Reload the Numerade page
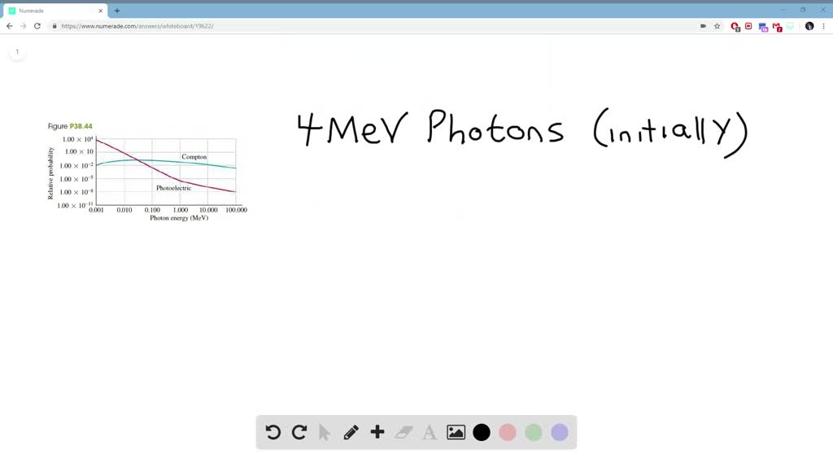This screenshot has width=833, height=454. [37, 26]
